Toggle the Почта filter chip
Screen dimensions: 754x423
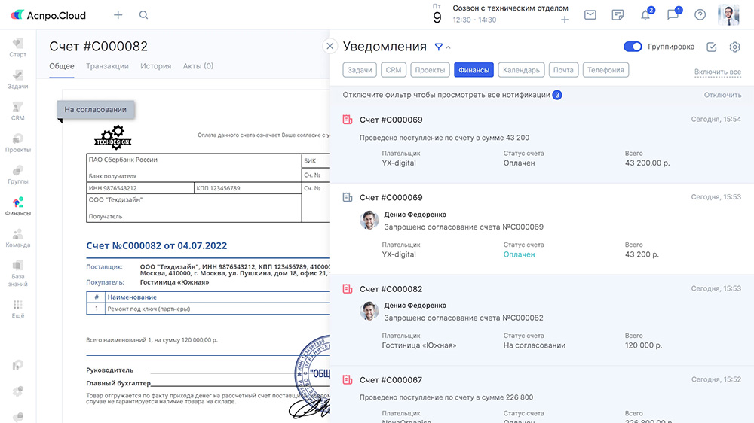(x=563, y=70)
